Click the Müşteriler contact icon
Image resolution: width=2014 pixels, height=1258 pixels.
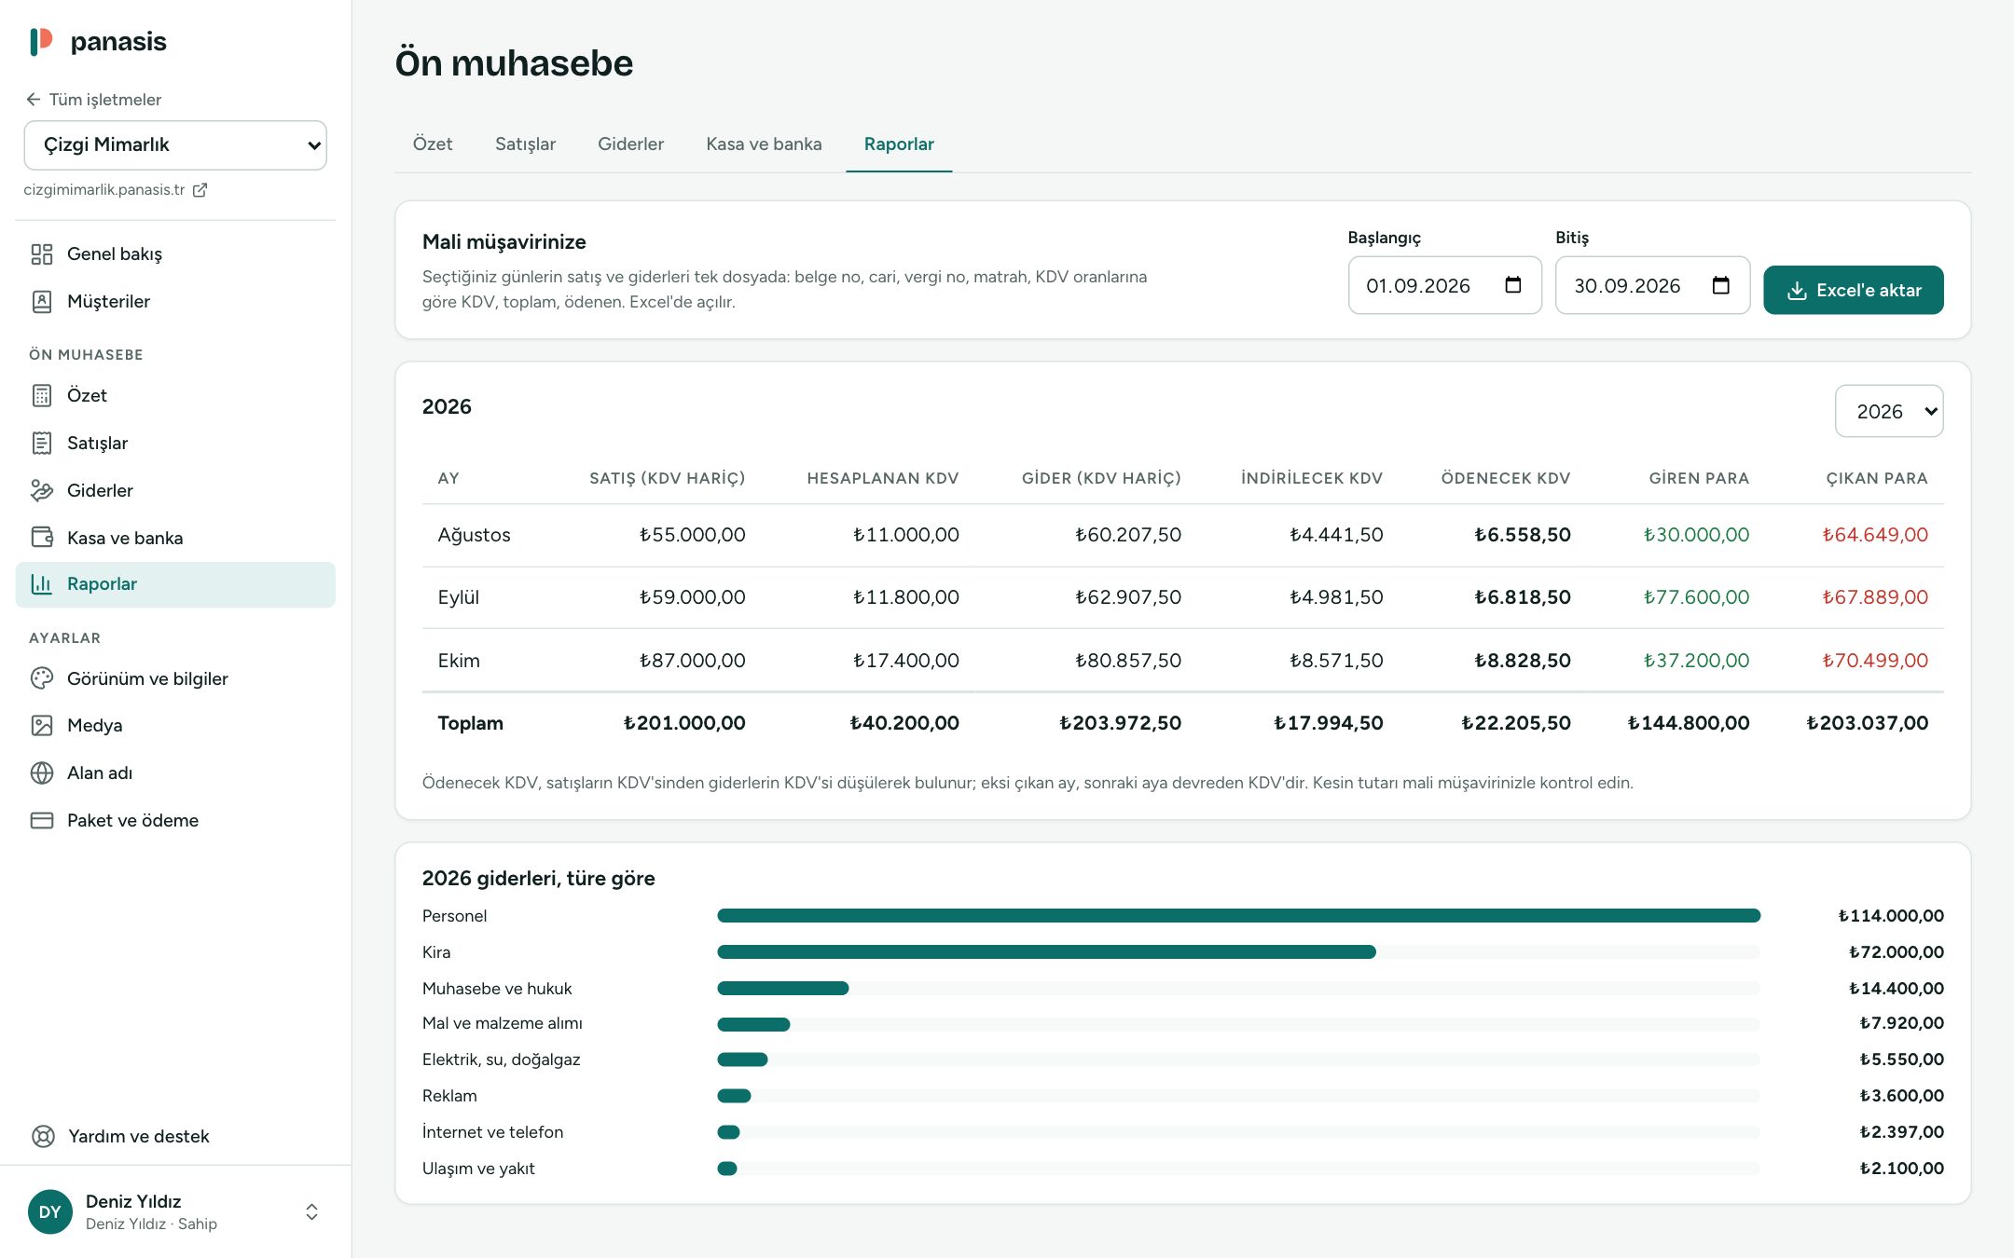(42, 302)
